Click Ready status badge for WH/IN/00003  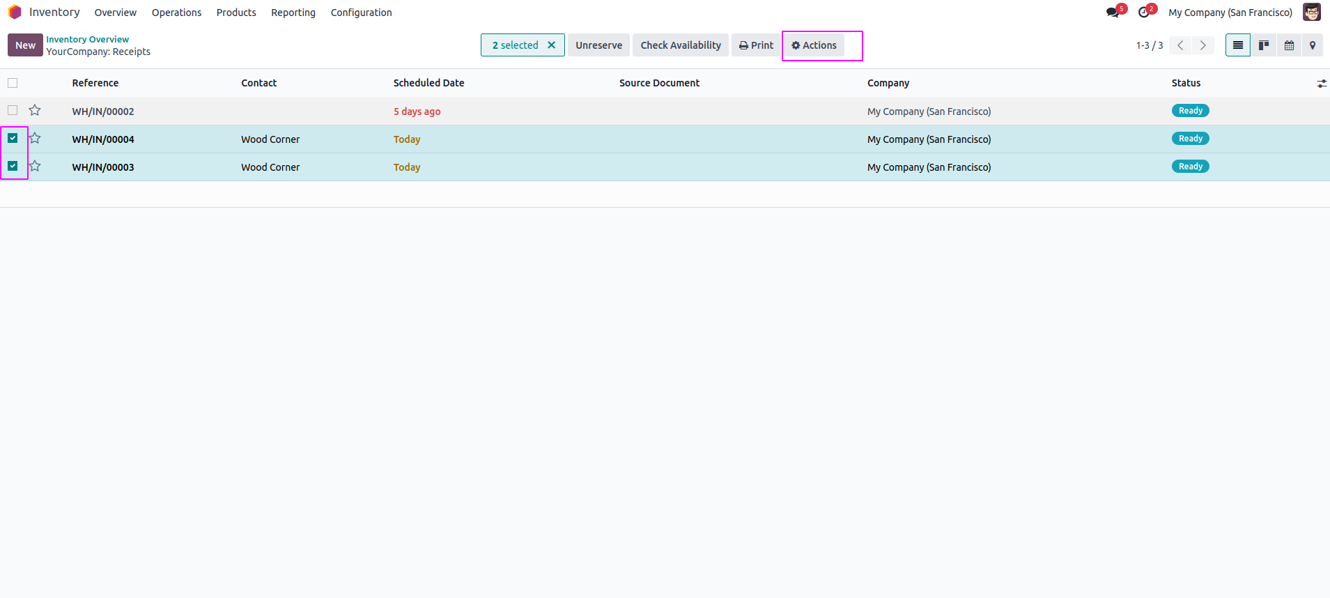1191,167
